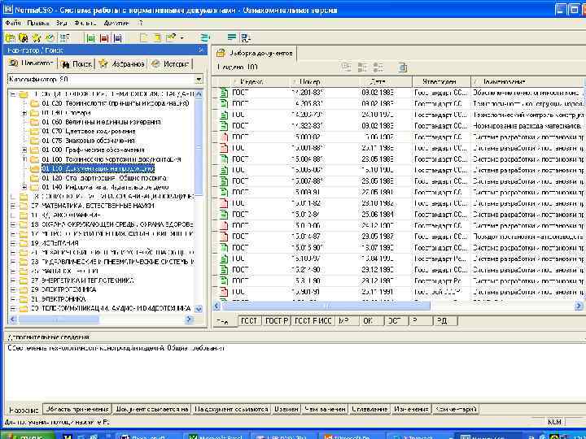Sort by the Наименование column header
Image resolution: width=586 pixels, height=439 pixels.
527,82
